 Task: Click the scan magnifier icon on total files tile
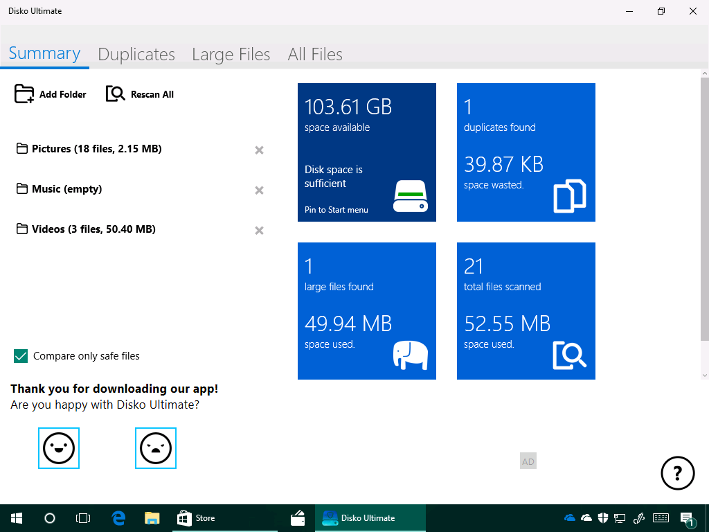[570, 355]
